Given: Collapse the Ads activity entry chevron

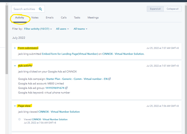Looking at the screenshot, I should pyautogui.click(x=15, y=66).
